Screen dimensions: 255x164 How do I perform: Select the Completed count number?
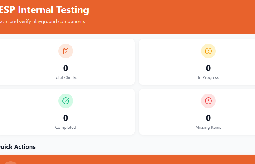pyautogui.click(x=66, y=118)
